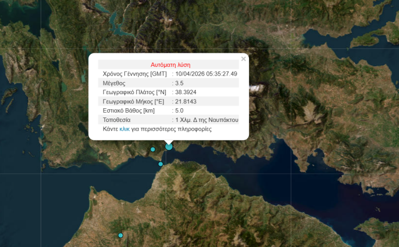Viewport: 399px width, 247px height.
Task: Select the large epicenter marker below the popup
Action: (x=169, y=147)
